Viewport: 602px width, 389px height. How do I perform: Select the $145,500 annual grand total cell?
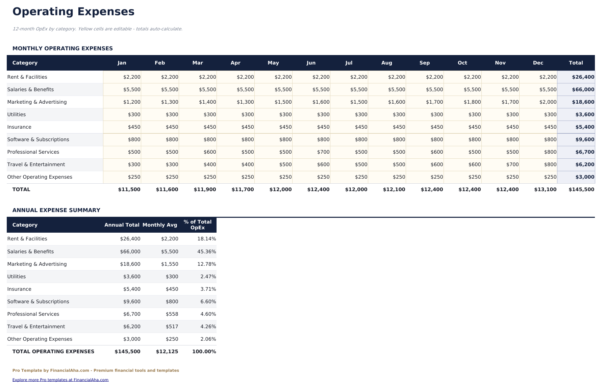128,351
